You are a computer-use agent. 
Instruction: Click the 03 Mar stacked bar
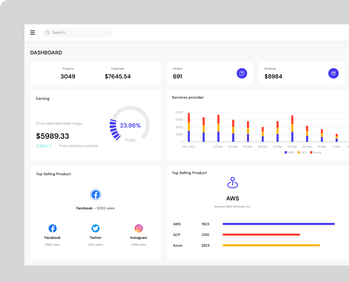click(x=218, y=128)
